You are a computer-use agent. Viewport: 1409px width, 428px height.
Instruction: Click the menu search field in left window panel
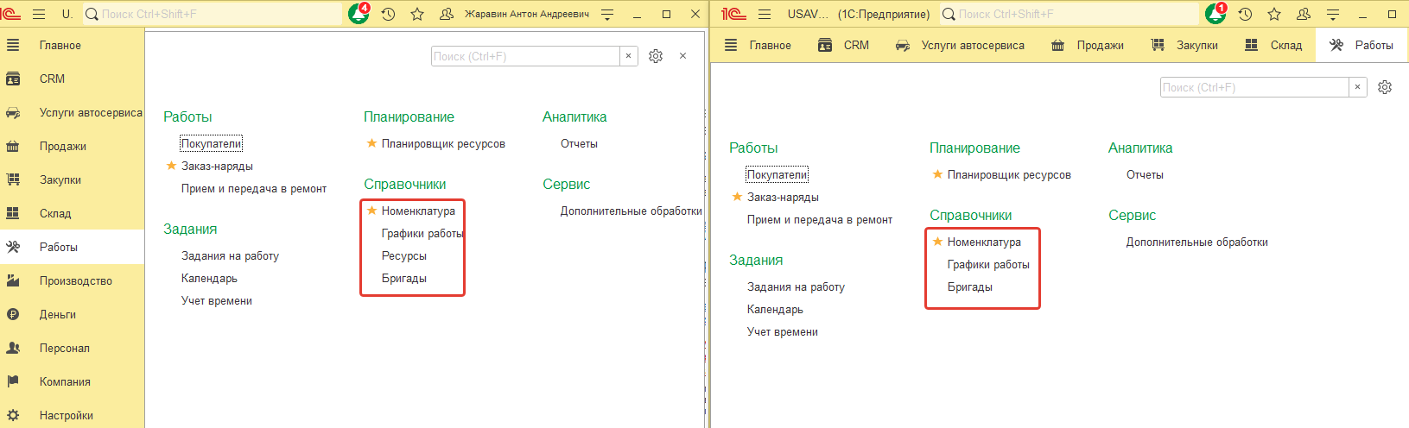(525, 56)
